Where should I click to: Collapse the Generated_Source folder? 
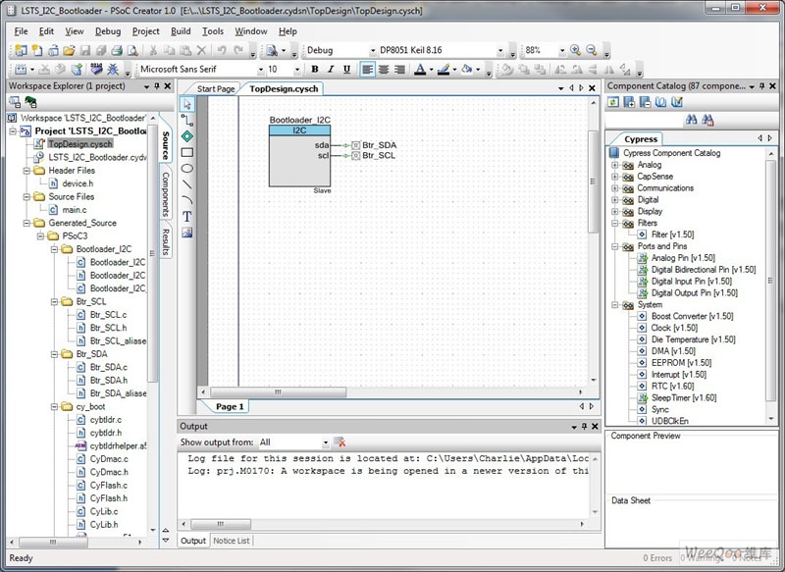[27, 223]
